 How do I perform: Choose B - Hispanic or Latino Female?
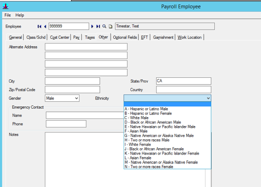click(167, 113)
